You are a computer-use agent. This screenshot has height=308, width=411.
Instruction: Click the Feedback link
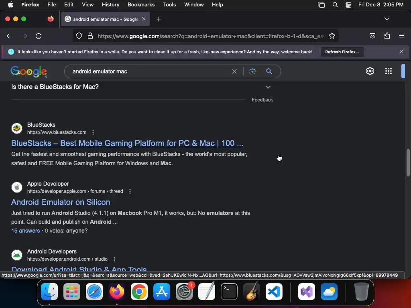pyautogui.click(x=262, y=100)
